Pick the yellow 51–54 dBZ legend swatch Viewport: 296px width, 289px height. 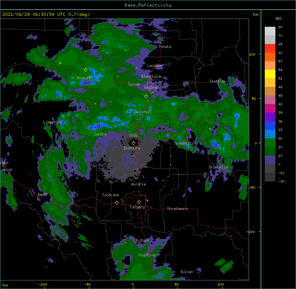coord(270,74)
